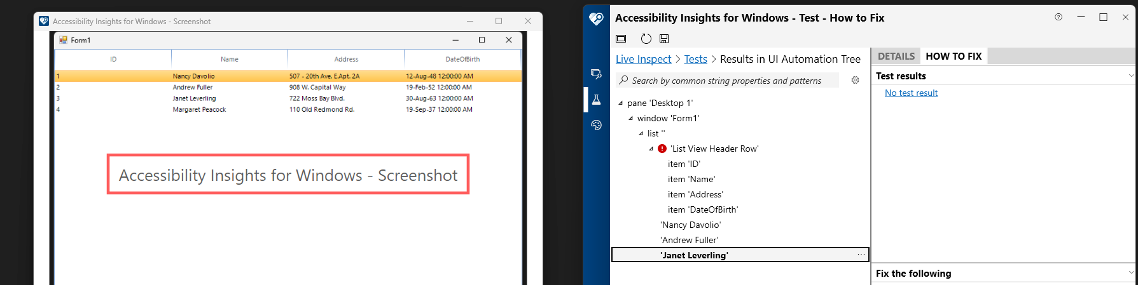Open the more options ellipsis on Janet Leverling
The width and height of the screenshot is (1138, 285).
[861, 255]
